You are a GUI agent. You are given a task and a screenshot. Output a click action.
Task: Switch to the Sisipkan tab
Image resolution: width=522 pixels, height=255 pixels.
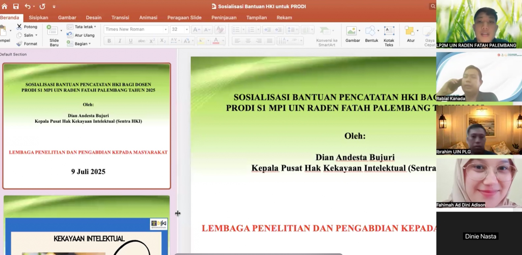[x=39, y=17]
